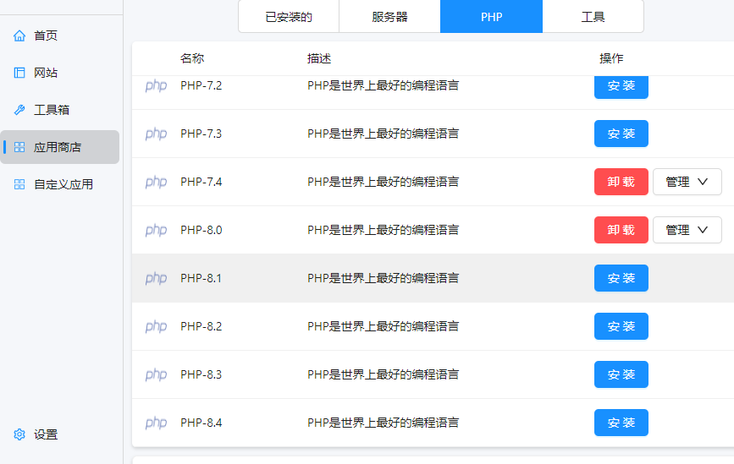The image size is (734, 464).
Task: Open settings via the gear icon
Action: pyautogui.click(x=19, y=434)
